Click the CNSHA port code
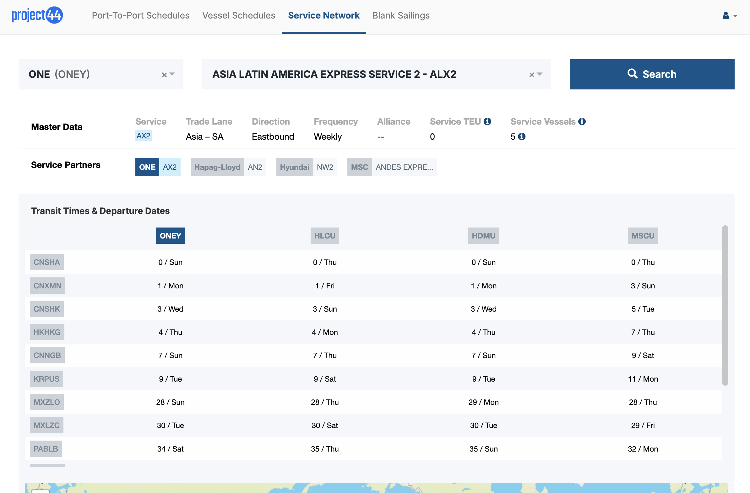 (46, 262)
